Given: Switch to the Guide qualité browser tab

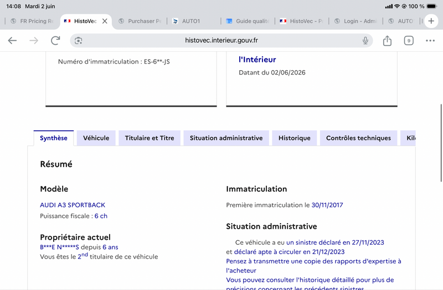Looking at the screenshot, I should pyautogui.click(x=248, y=21).
